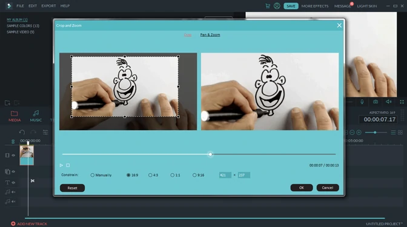This screenshot has height=227, width=407.
Task: Open the user account icon
Action: [277, 5]
